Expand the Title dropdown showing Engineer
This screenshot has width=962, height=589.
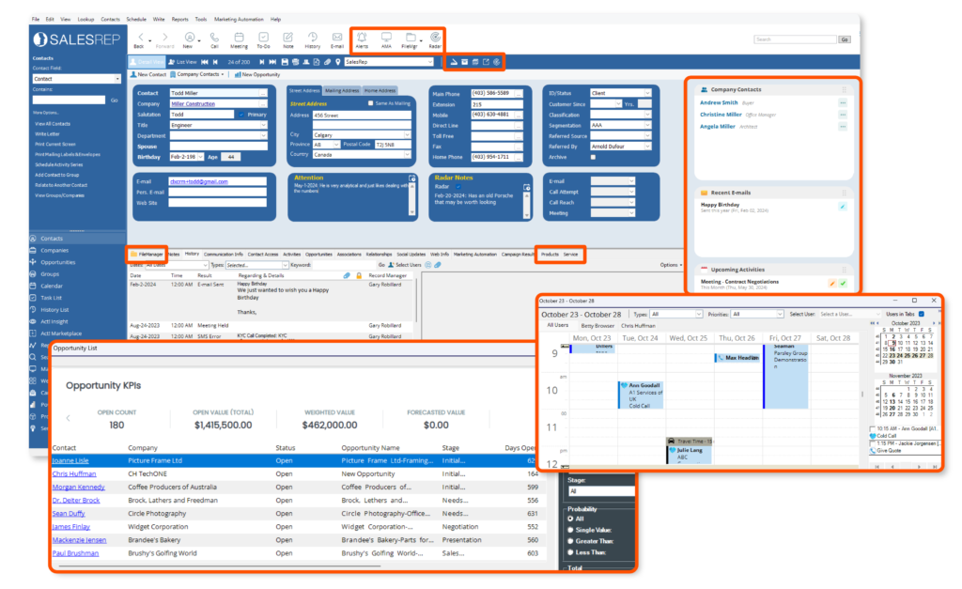[x=264, y=125]
